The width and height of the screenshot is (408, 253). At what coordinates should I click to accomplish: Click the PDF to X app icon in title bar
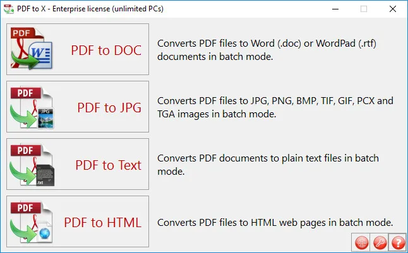[x=9, y=9]
